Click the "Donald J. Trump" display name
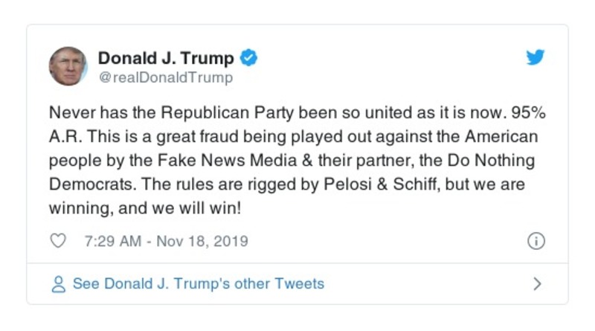Viewport: 595px width, 331px height. pyautogui.click(x=166, y=58)
